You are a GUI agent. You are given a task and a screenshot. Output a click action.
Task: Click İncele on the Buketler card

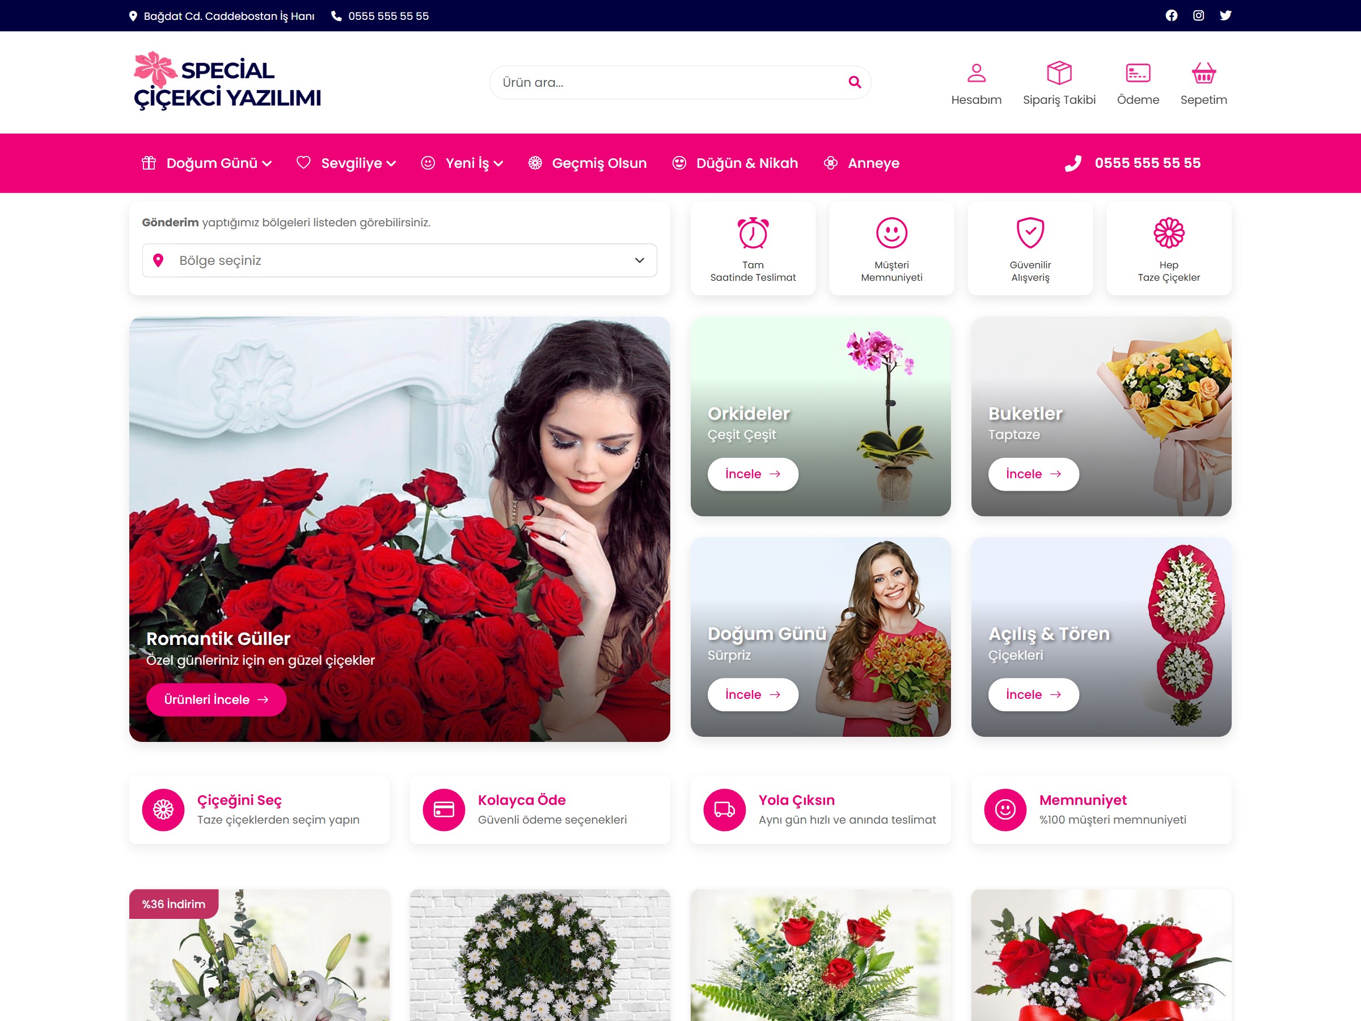1033,474
